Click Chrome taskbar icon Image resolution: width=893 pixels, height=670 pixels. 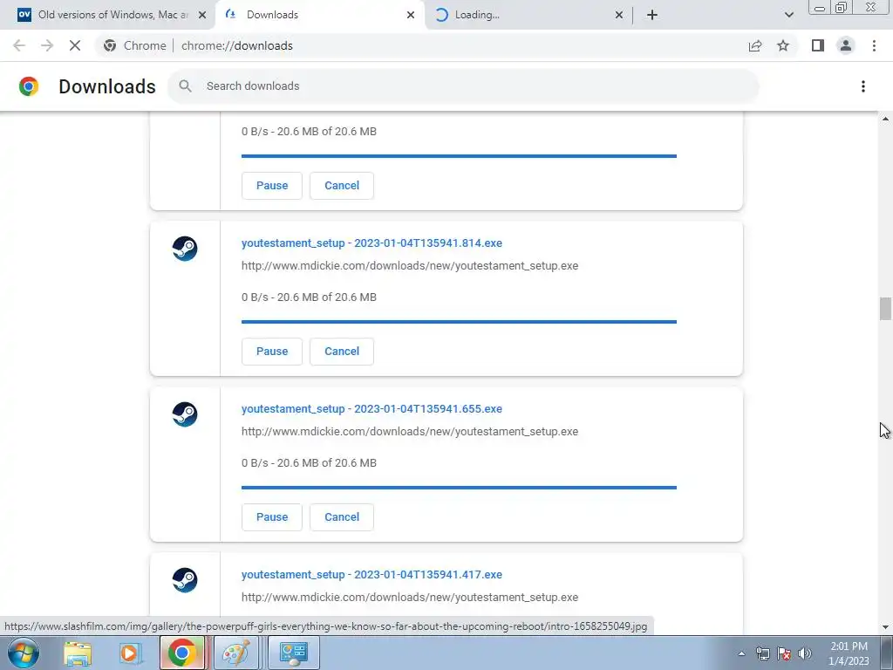tap(181, 653)
